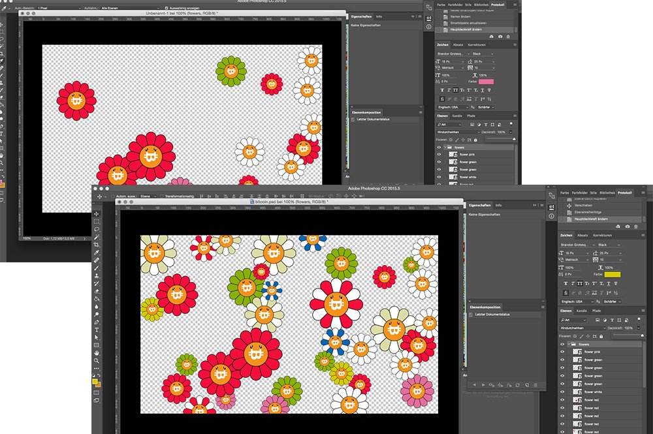Select the Eyedropper tool in front window
Viewport: 653px width, 434px height.
click(97, 253)
